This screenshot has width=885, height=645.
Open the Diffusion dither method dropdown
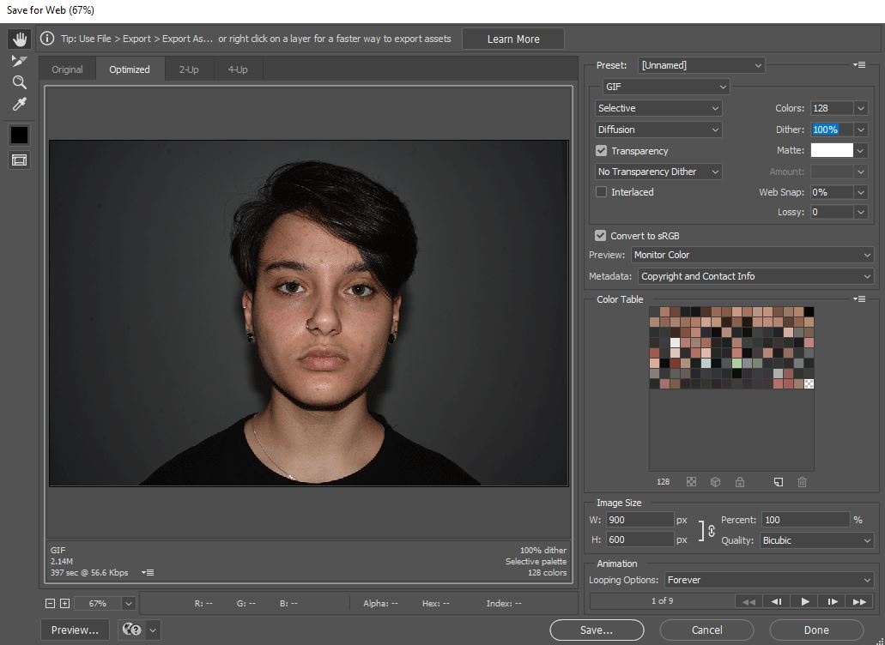[x=658, y=130]
